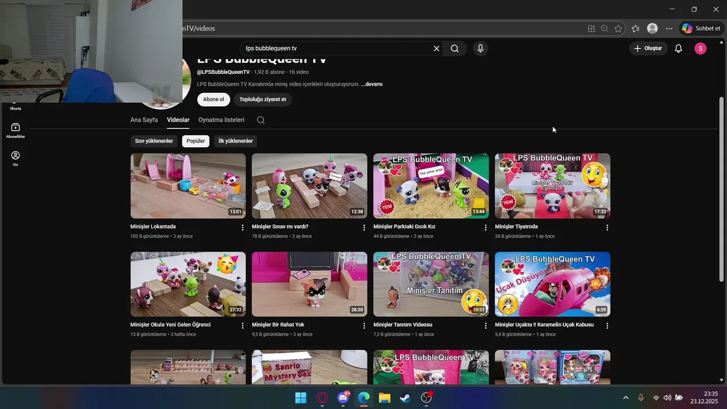The width and height of the screenshot is (727, 409).
Task: Open the Oynatma listeleri tab
Action: tap(222, 120)
